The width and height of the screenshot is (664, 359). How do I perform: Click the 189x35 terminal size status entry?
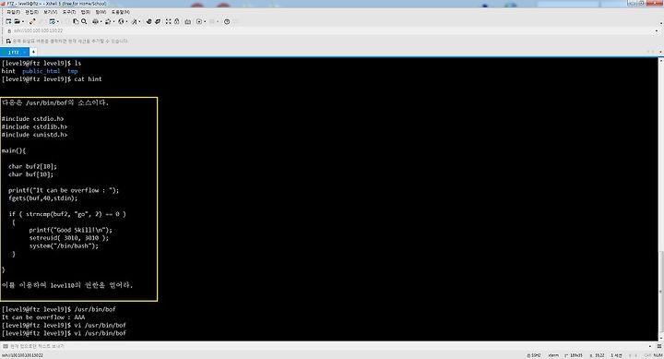click(x=574, y=355)
